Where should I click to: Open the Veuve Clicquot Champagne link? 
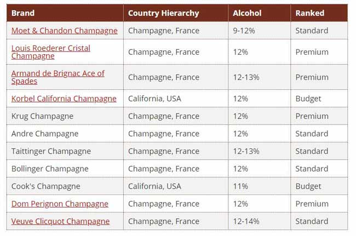[x=60, y=221]
